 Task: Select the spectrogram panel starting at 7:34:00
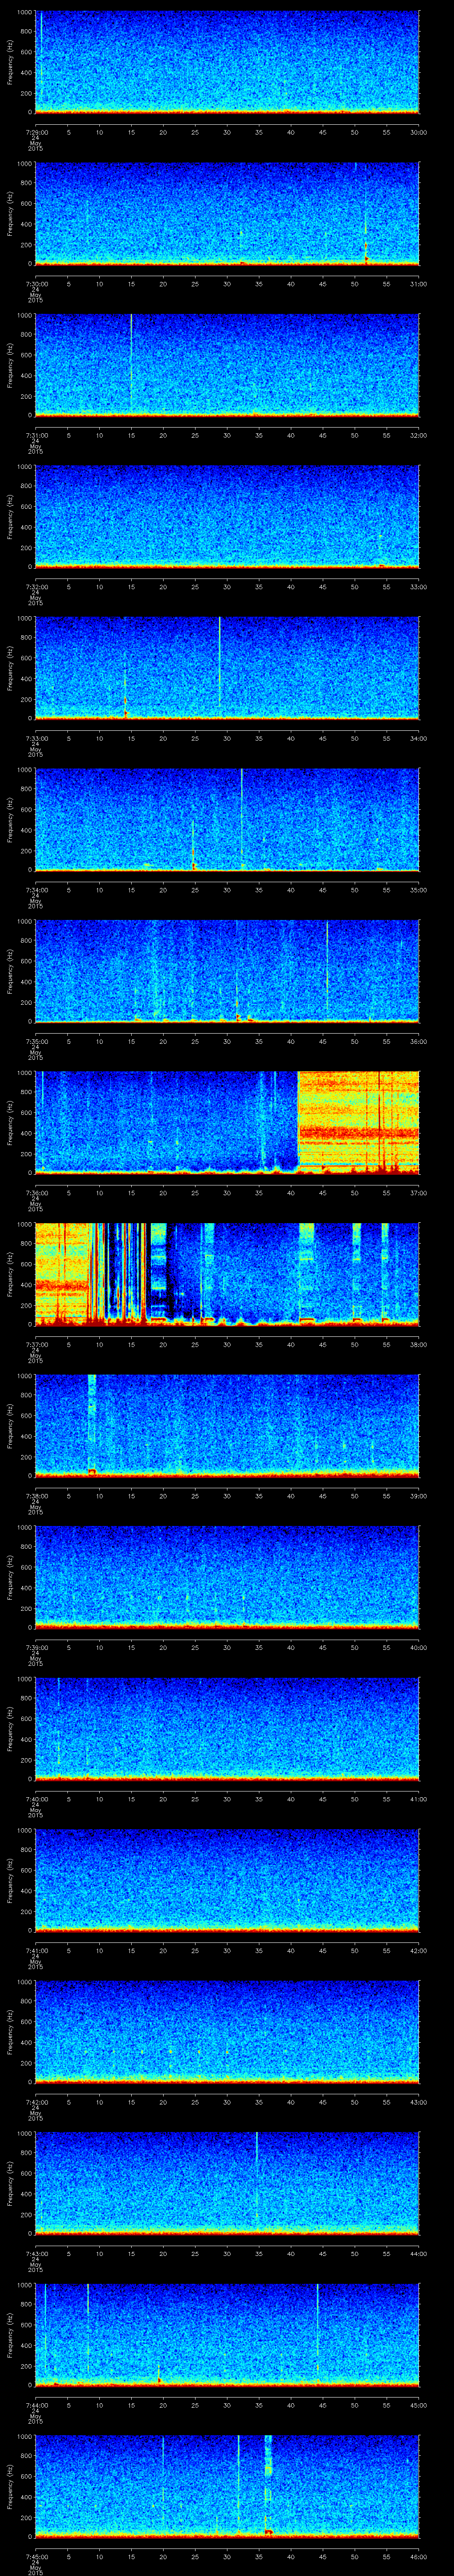click(227, 820)
